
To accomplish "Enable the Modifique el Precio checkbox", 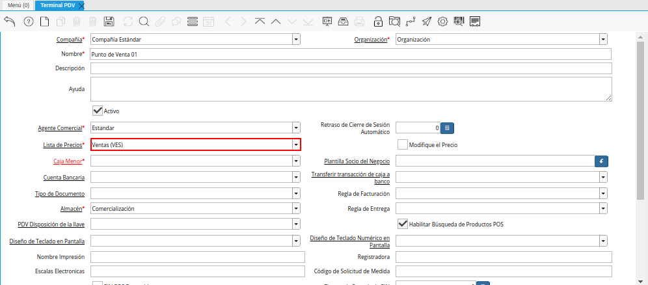I will (403, 144).
